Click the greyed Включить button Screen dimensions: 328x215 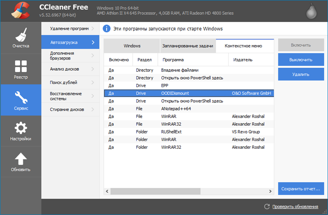point(301,45)
